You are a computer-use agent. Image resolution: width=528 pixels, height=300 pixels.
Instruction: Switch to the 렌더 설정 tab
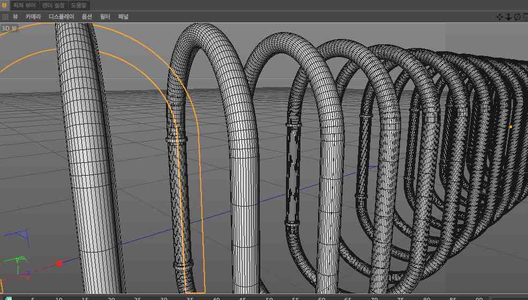pos(53,5)
